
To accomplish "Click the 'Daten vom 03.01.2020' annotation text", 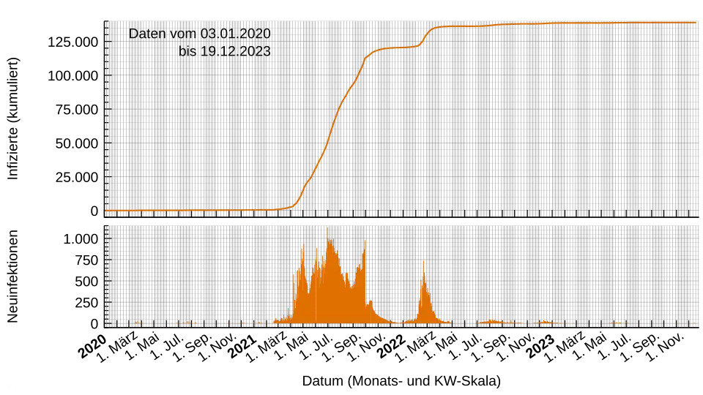I will (199, 34).
